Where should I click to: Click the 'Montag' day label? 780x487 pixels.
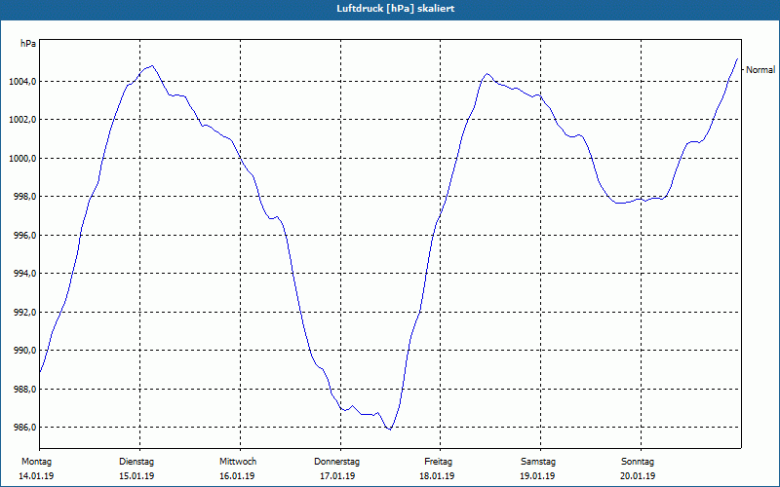point(36,462)
